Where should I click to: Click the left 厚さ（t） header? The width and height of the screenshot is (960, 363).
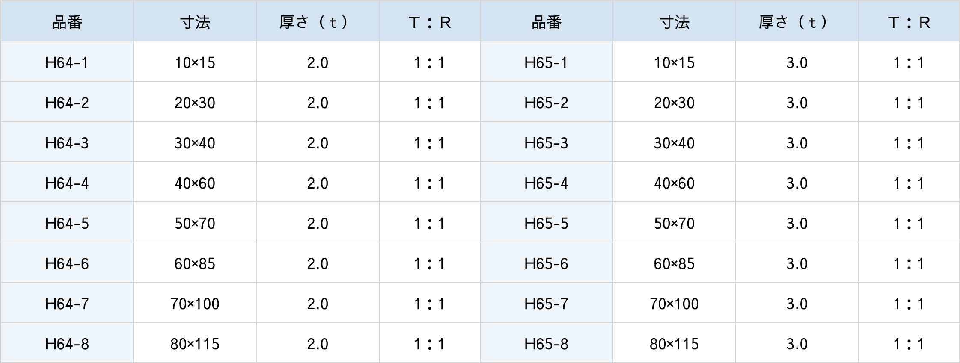pos(318,22)
